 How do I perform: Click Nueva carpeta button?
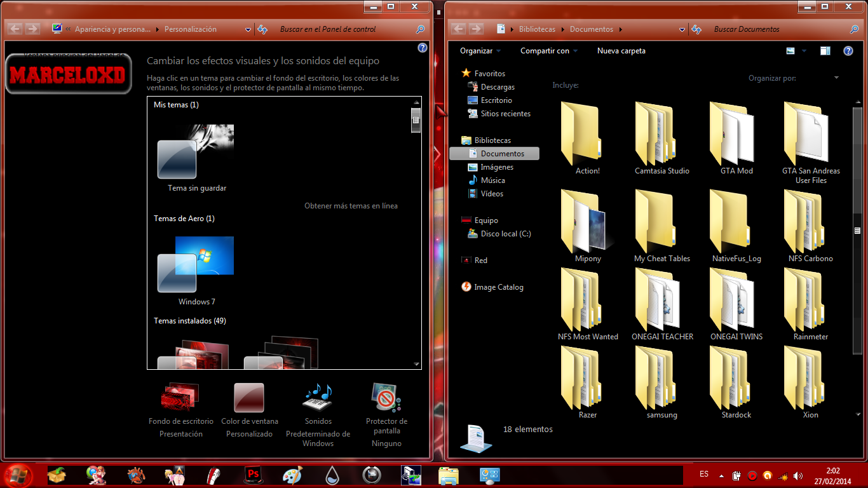621,51
